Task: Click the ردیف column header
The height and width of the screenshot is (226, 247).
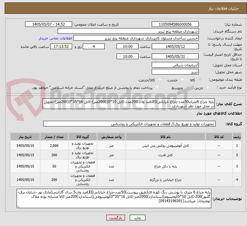Action: (237, 137)
